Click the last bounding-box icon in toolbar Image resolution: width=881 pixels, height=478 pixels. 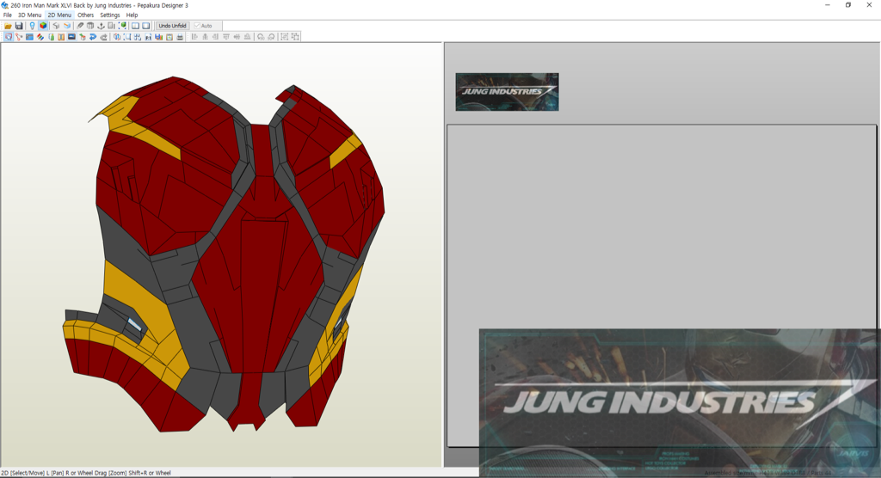295,37
